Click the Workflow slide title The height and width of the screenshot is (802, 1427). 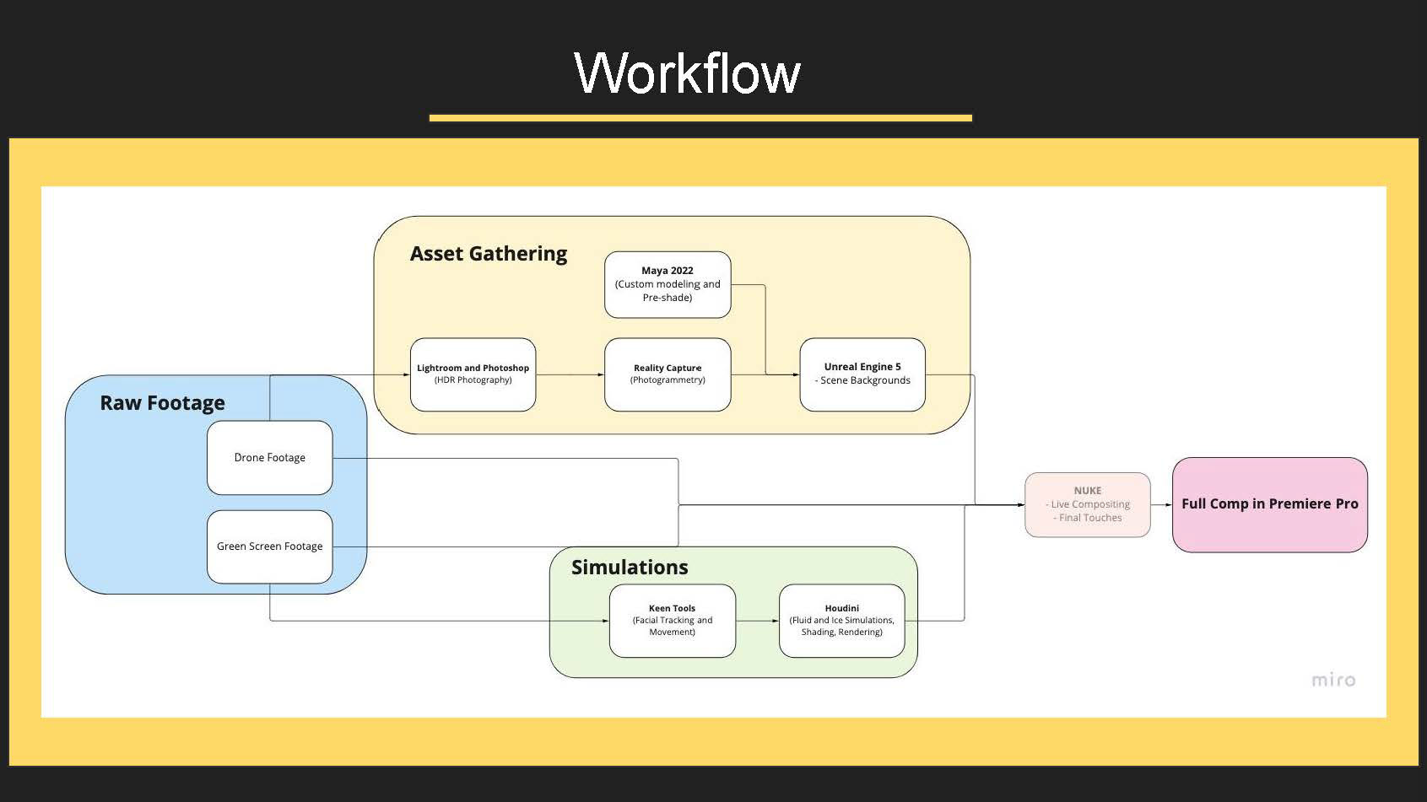(688, 73)
